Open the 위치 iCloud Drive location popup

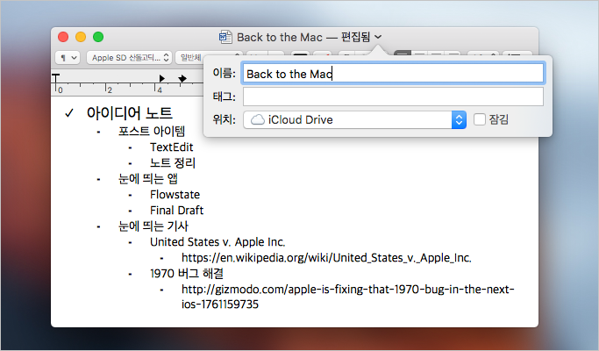tap(354, 119)
